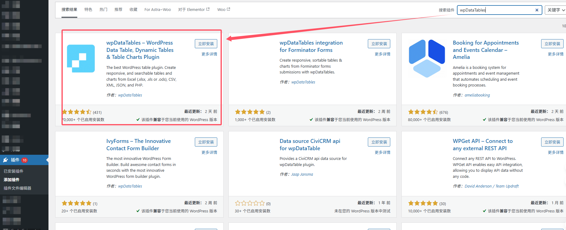Viewport: 566px width, 230px height.
Task: Open author wpDataTables link under Forminator integration
Action: 303,82
